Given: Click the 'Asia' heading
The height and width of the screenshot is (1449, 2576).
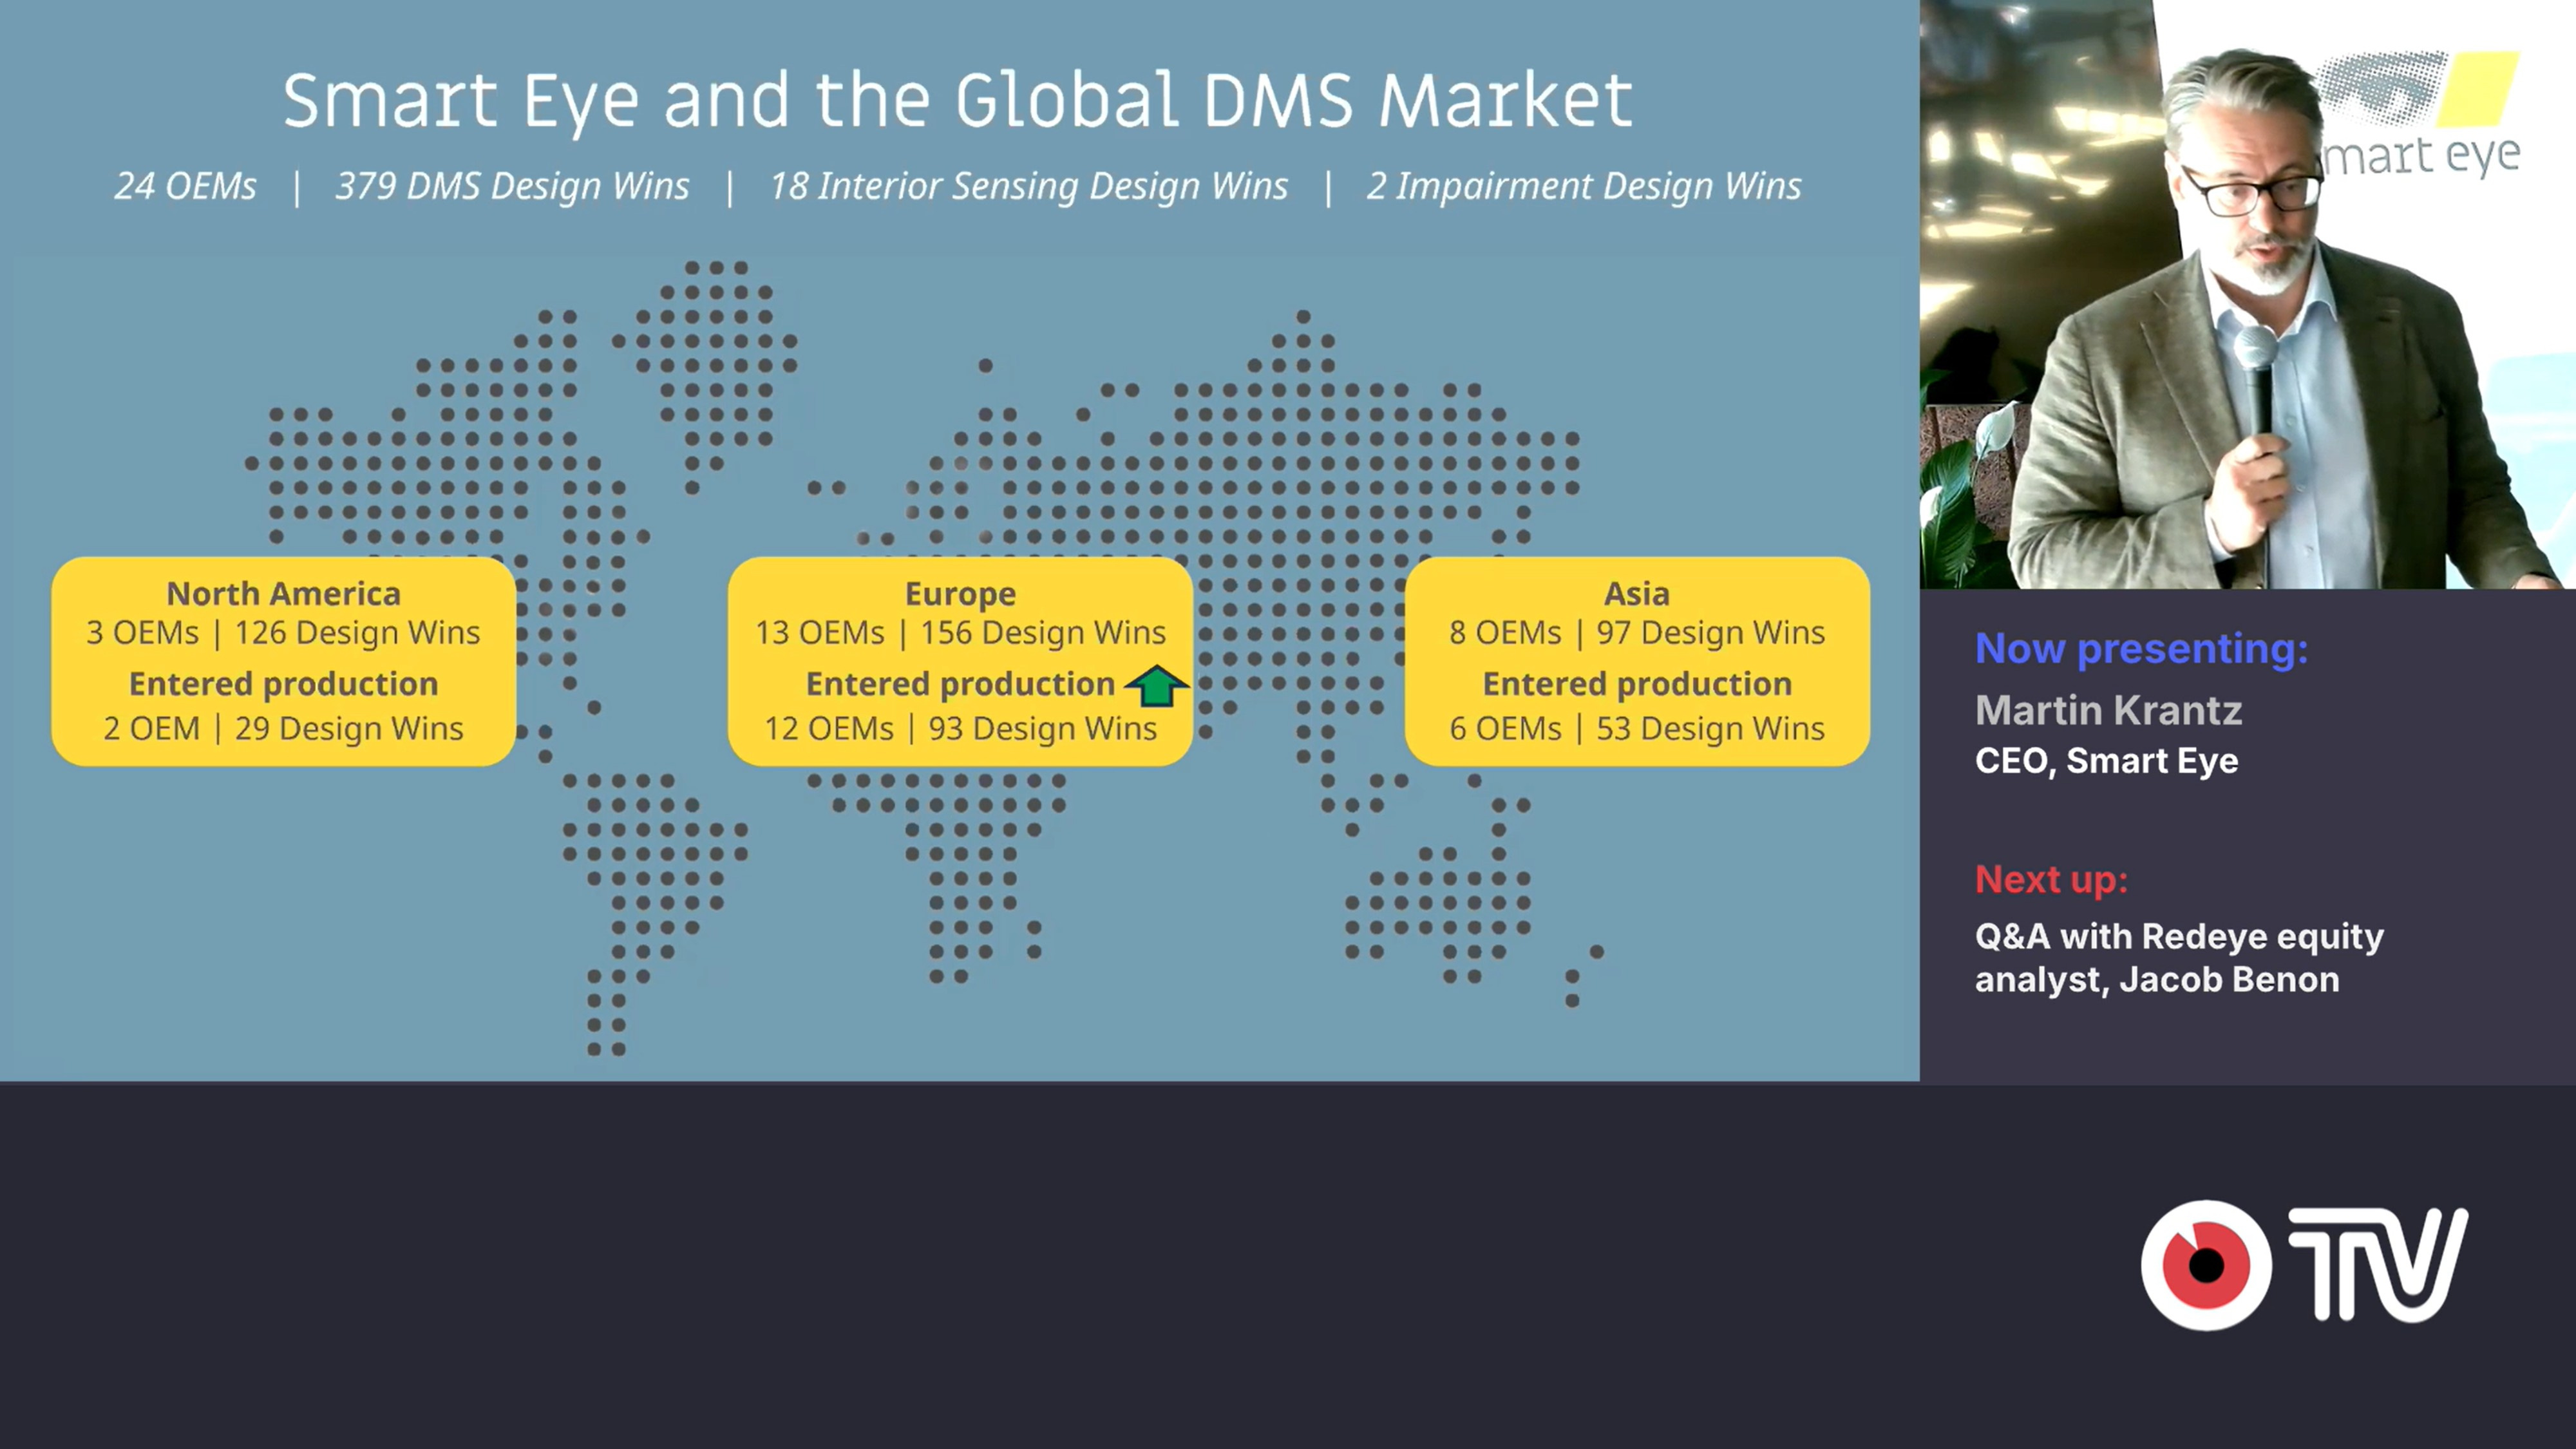Looking at the screenshot, I should coord(1637,594).
